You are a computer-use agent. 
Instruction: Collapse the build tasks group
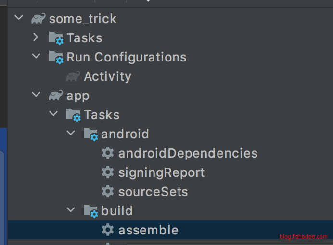coord(71,210)
